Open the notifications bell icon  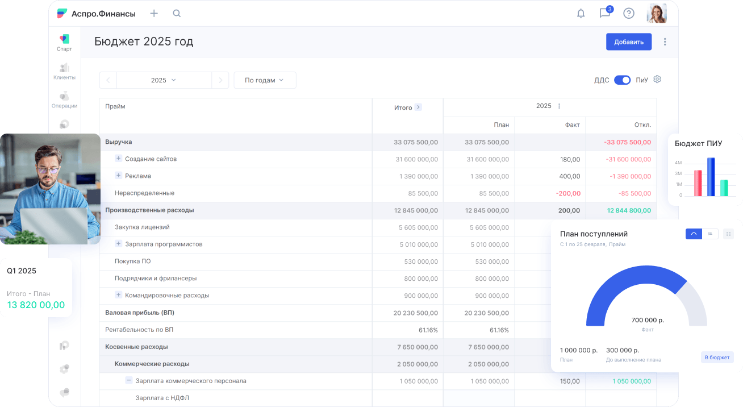(x=581, y=14)
